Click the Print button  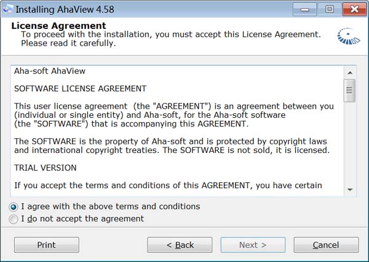point(47,245)
